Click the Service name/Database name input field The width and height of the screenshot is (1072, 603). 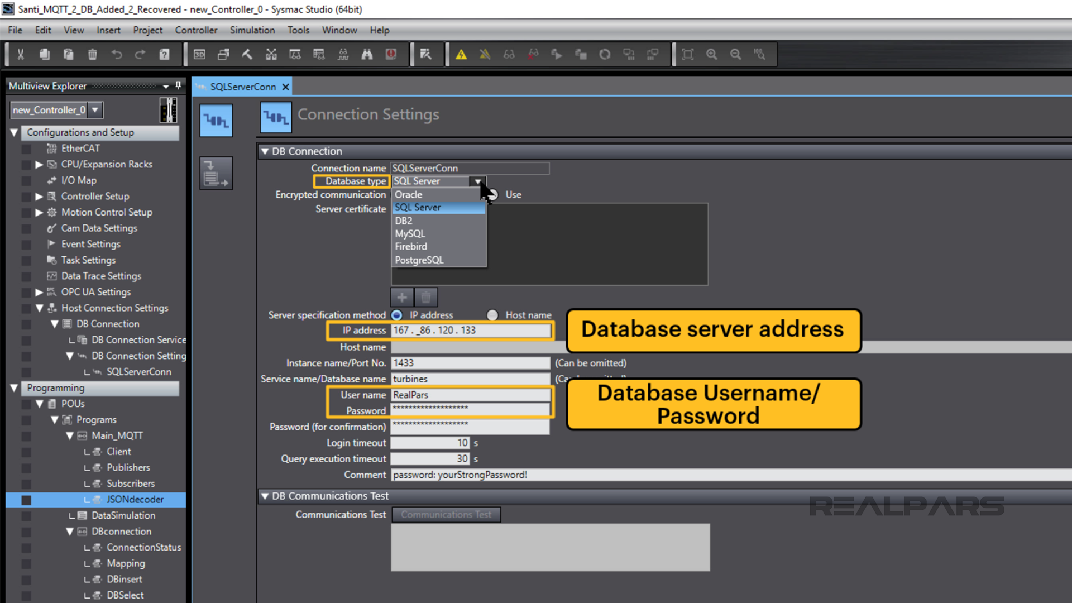click(x=470, y=379)
